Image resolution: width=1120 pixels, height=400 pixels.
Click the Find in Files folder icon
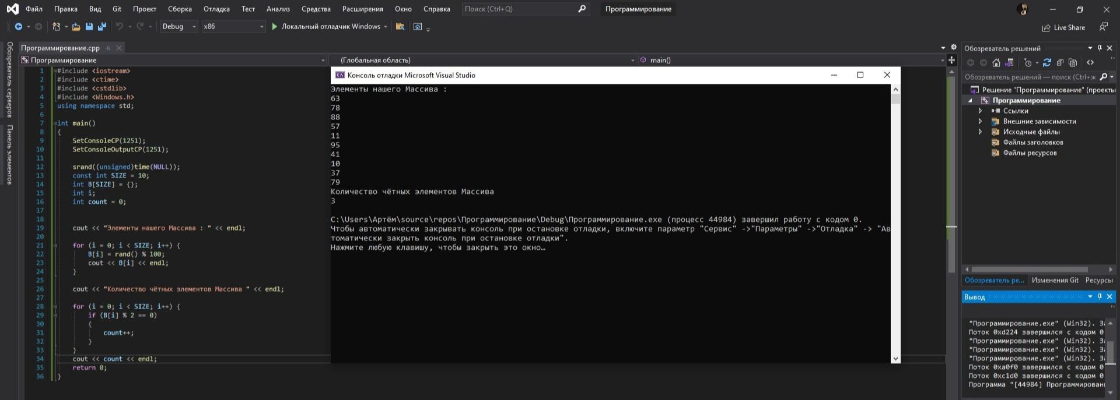[400, 27]
